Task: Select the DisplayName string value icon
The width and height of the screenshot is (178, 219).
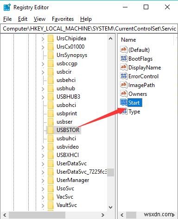Action: 124,67
